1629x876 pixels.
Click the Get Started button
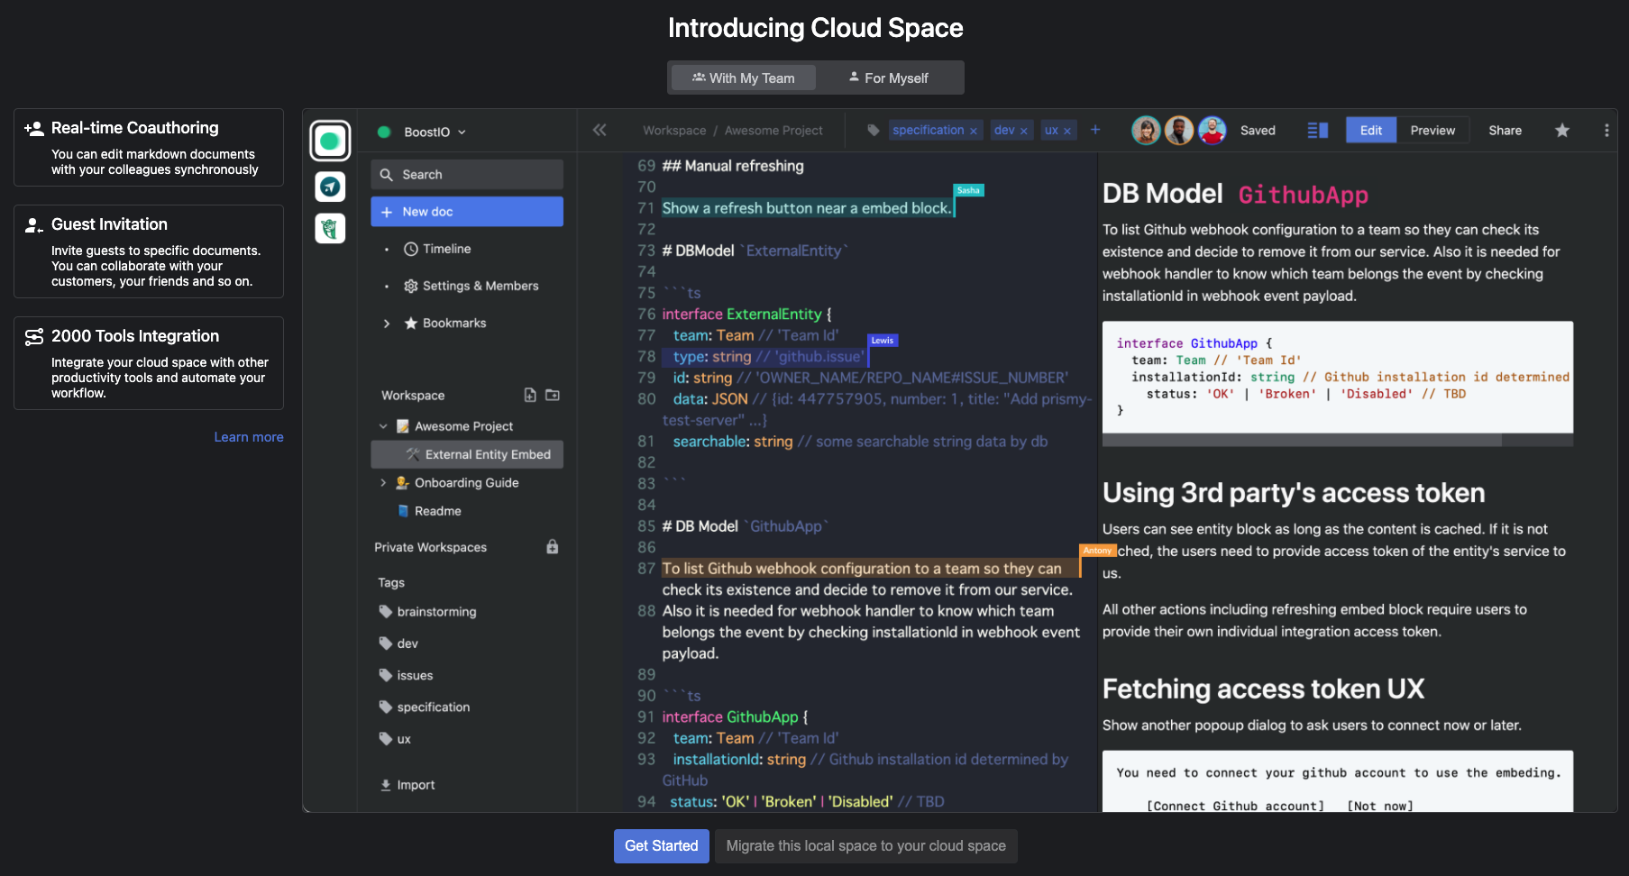click(662, 846)
